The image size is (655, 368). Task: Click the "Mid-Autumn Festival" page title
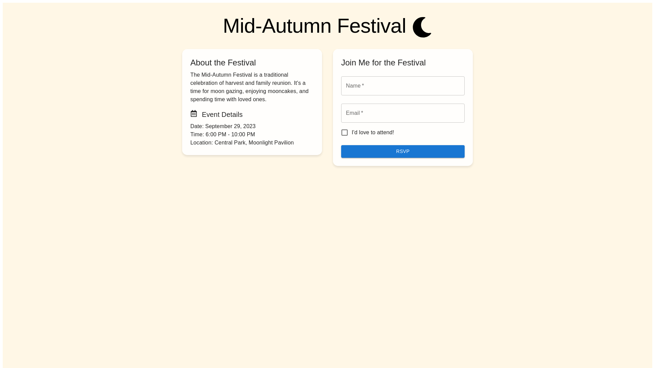pyautogui.click(x=314, y=26)
